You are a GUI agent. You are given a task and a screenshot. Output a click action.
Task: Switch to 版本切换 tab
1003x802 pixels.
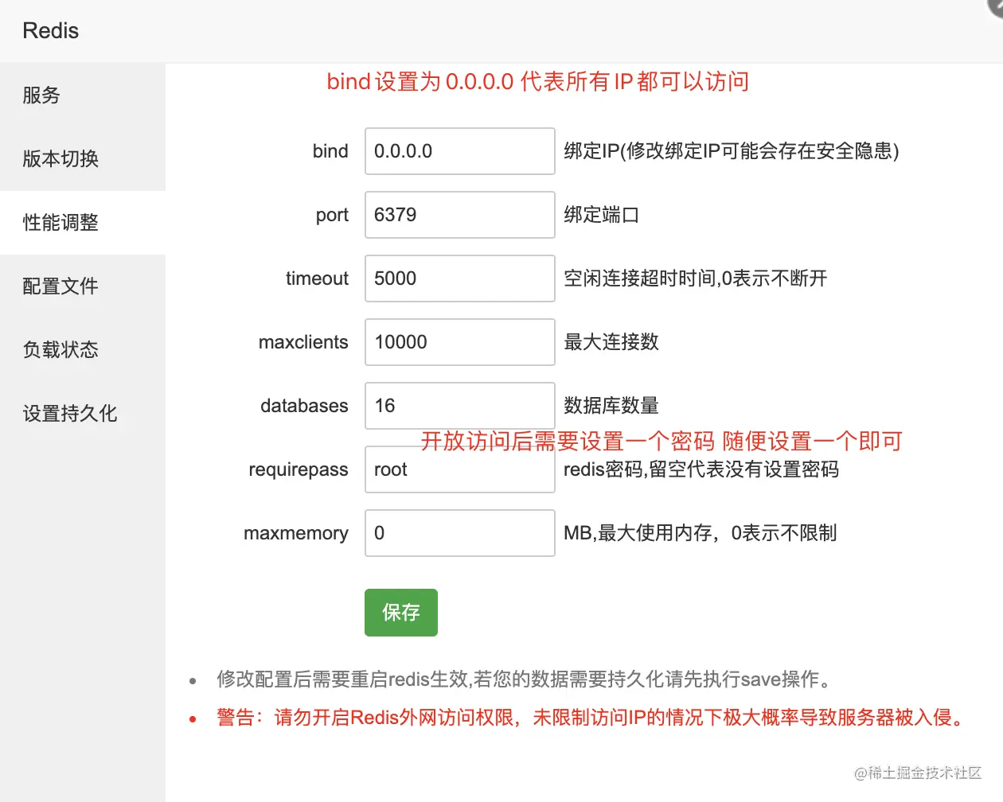[x=83, y=159]
